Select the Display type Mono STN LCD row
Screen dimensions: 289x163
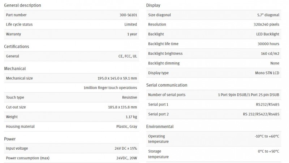[x=213, y=73]
